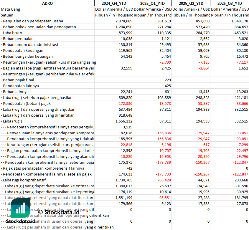The height and width of the screenshot is (230, 249).
Task: Select Laba (rugi) sebelum pajak penghasilan label
Action: pyautogui.click(x=38, y=97)
